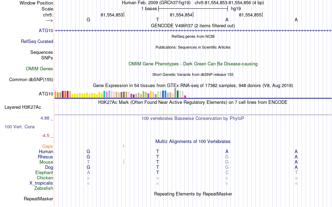Click the Elephant row gray A base
The width and height of the screenshot is (332, 207).
88,173
